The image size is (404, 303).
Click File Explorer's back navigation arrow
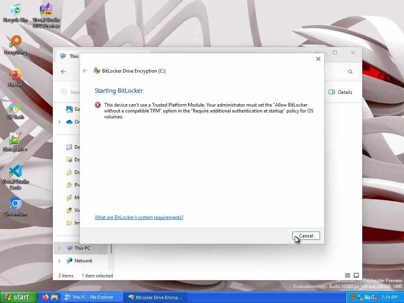click(64, 72)
